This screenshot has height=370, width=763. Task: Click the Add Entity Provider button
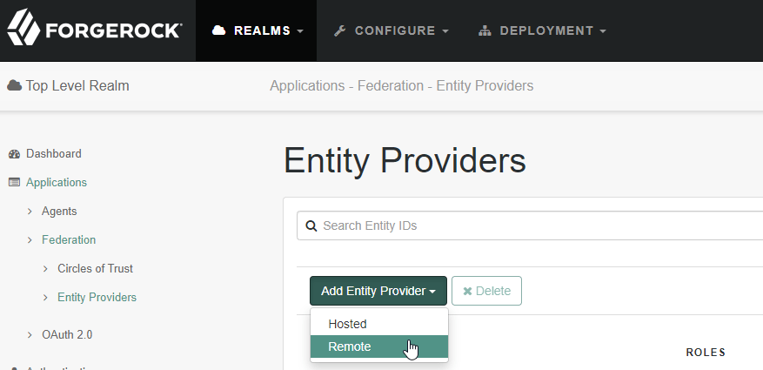point(378,291)
